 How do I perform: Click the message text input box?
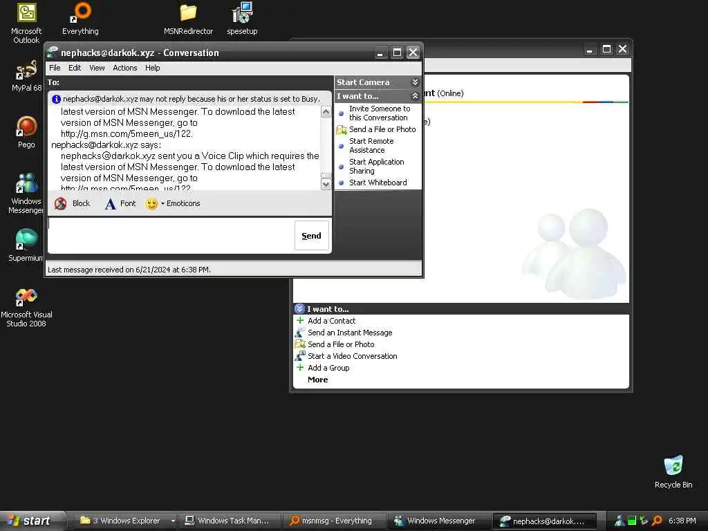[171, 235]
